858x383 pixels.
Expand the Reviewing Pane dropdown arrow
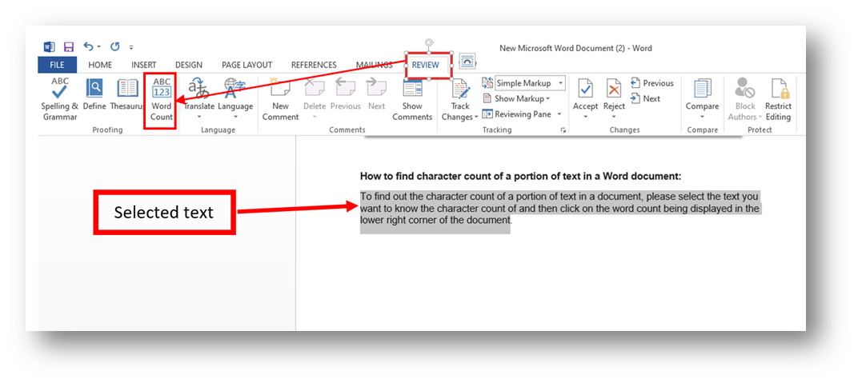(x=559, y=114)
